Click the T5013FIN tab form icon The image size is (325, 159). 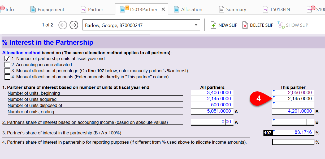coord(265,9)
